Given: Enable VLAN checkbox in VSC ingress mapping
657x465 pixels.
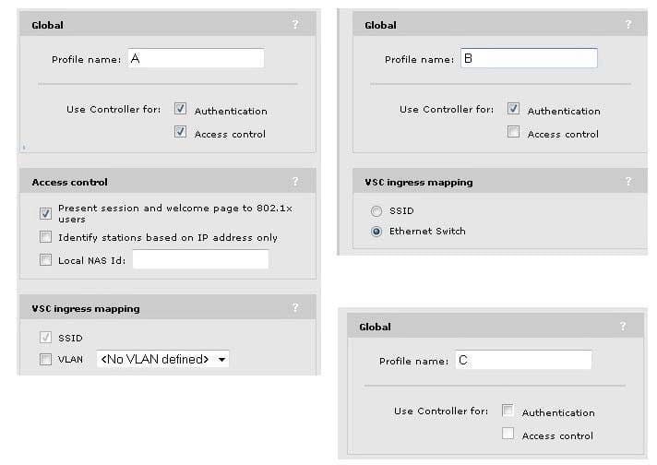Looking at the screenshot, I should [x=46, y=360].
